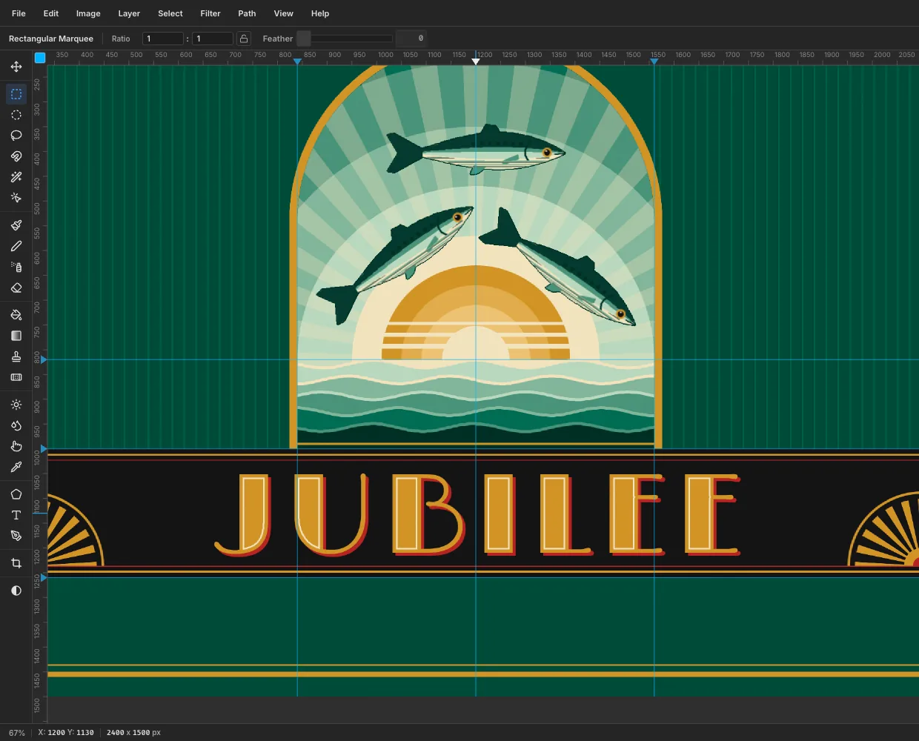Select the patterned-rectangle tool in the toolbar
This screenshot has height=741, width=919.
[16, 377]
